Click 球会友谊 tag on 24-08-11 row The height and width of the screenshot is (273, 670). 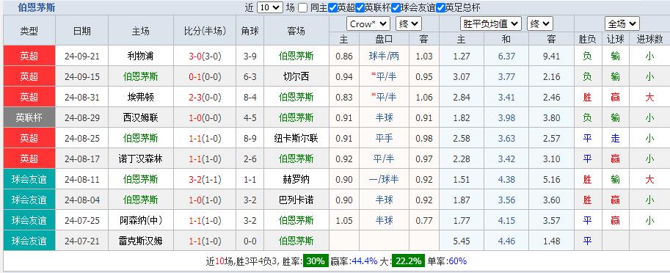29,179
